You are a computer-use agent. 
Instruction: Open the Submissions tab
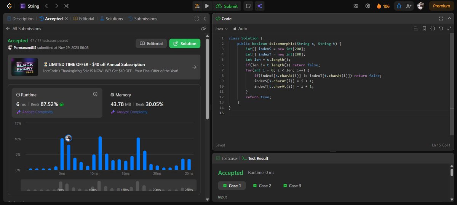(x=143, y=19)
